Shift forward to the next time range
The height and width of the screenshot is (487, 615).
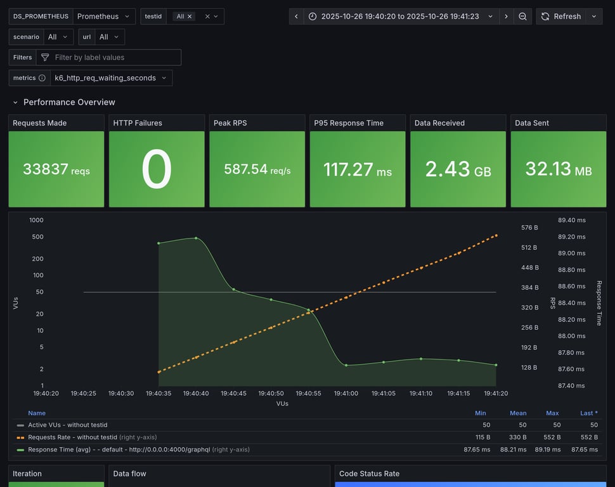(506, 16)
